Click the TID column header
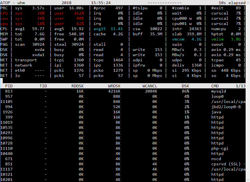 (43, 86)
